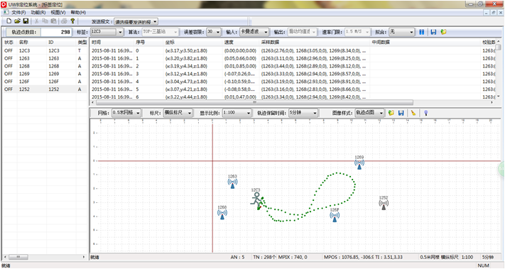Click the blue save icon beside pause
Viewport: 505px width, 269px height.
tap(433, 32)
